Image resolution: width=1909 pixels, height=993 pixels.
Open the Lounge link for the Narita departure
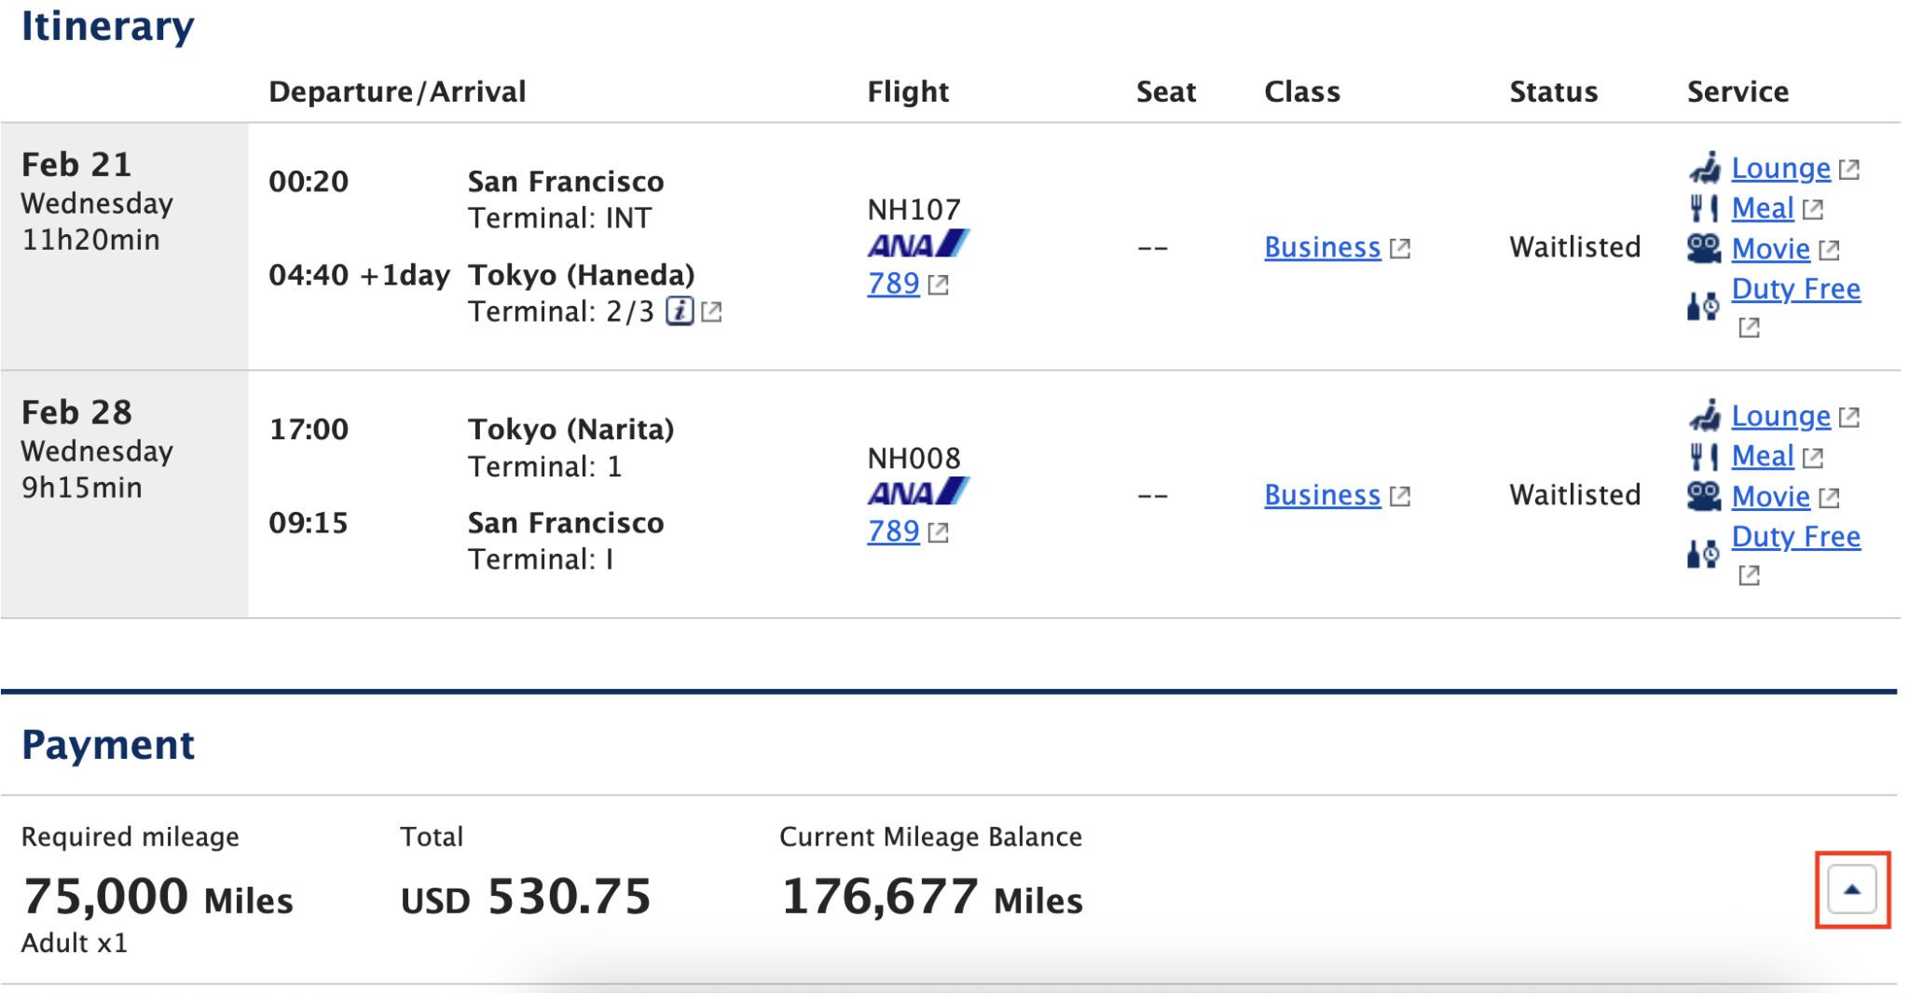(x=1780, y=416)
